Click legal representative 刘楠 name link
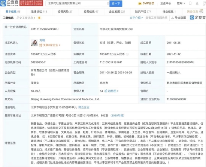This screenshot has height=167, width=206. click(42, 40)
